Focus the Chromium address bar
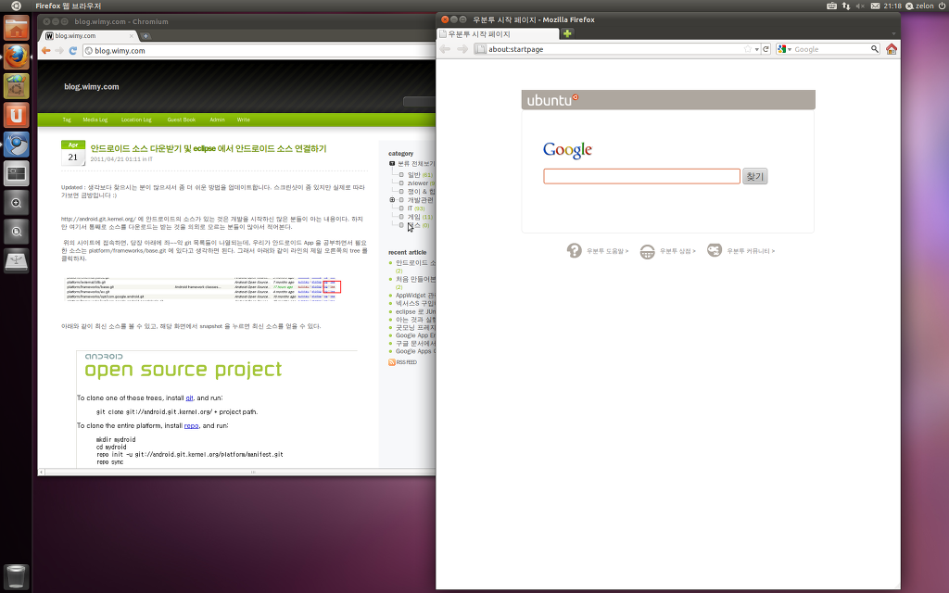 click(x=259, y=51)
